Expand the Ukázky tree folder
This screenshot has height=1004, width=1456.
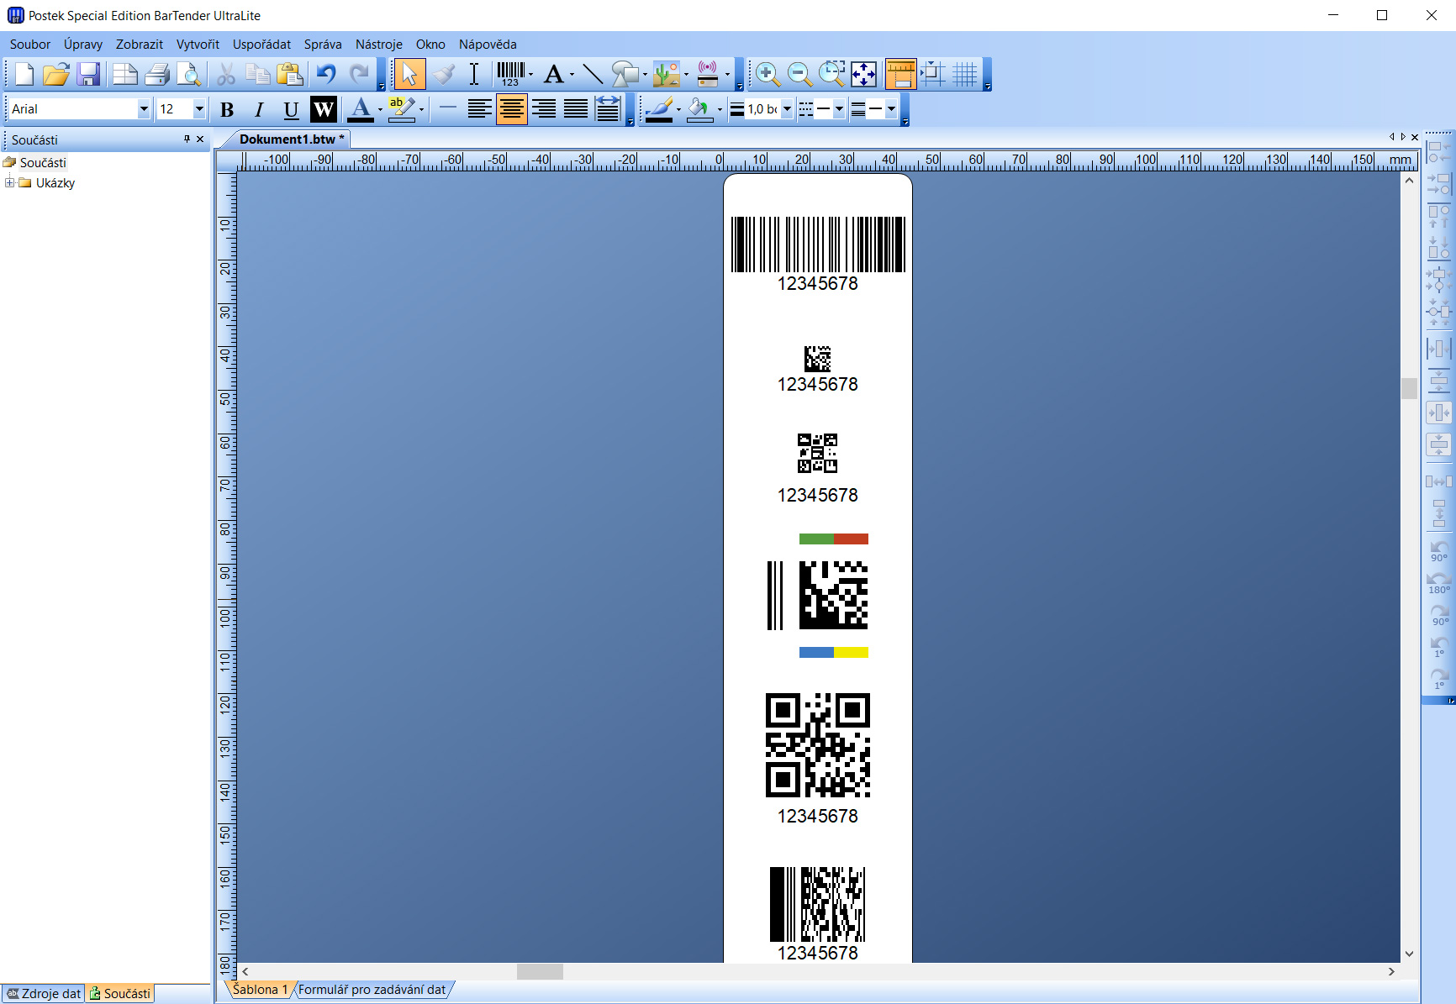tap(10, 183)
